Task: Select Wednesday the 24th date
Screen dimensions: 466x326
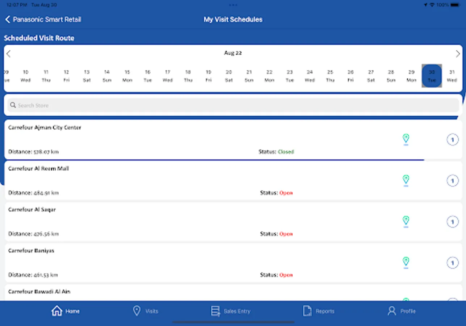Action: point(310,76)
